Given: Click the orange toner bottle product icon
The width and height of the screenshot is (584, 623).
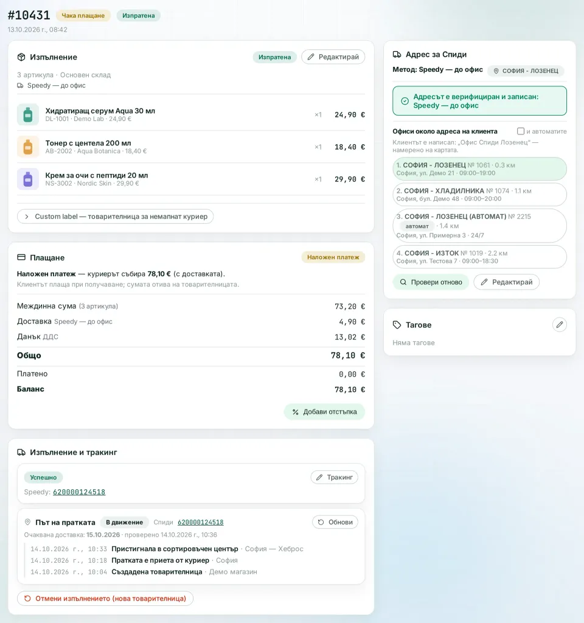Looking at the screenshot, I should click(28, 147).
